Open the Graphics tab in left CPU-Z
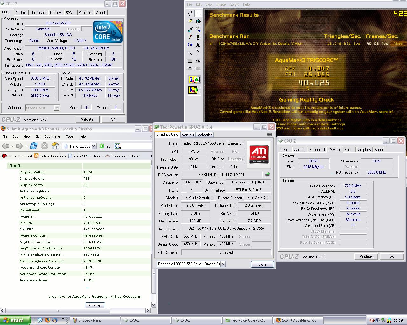This screenshot has width=407, height=325. tap(86, 13)
